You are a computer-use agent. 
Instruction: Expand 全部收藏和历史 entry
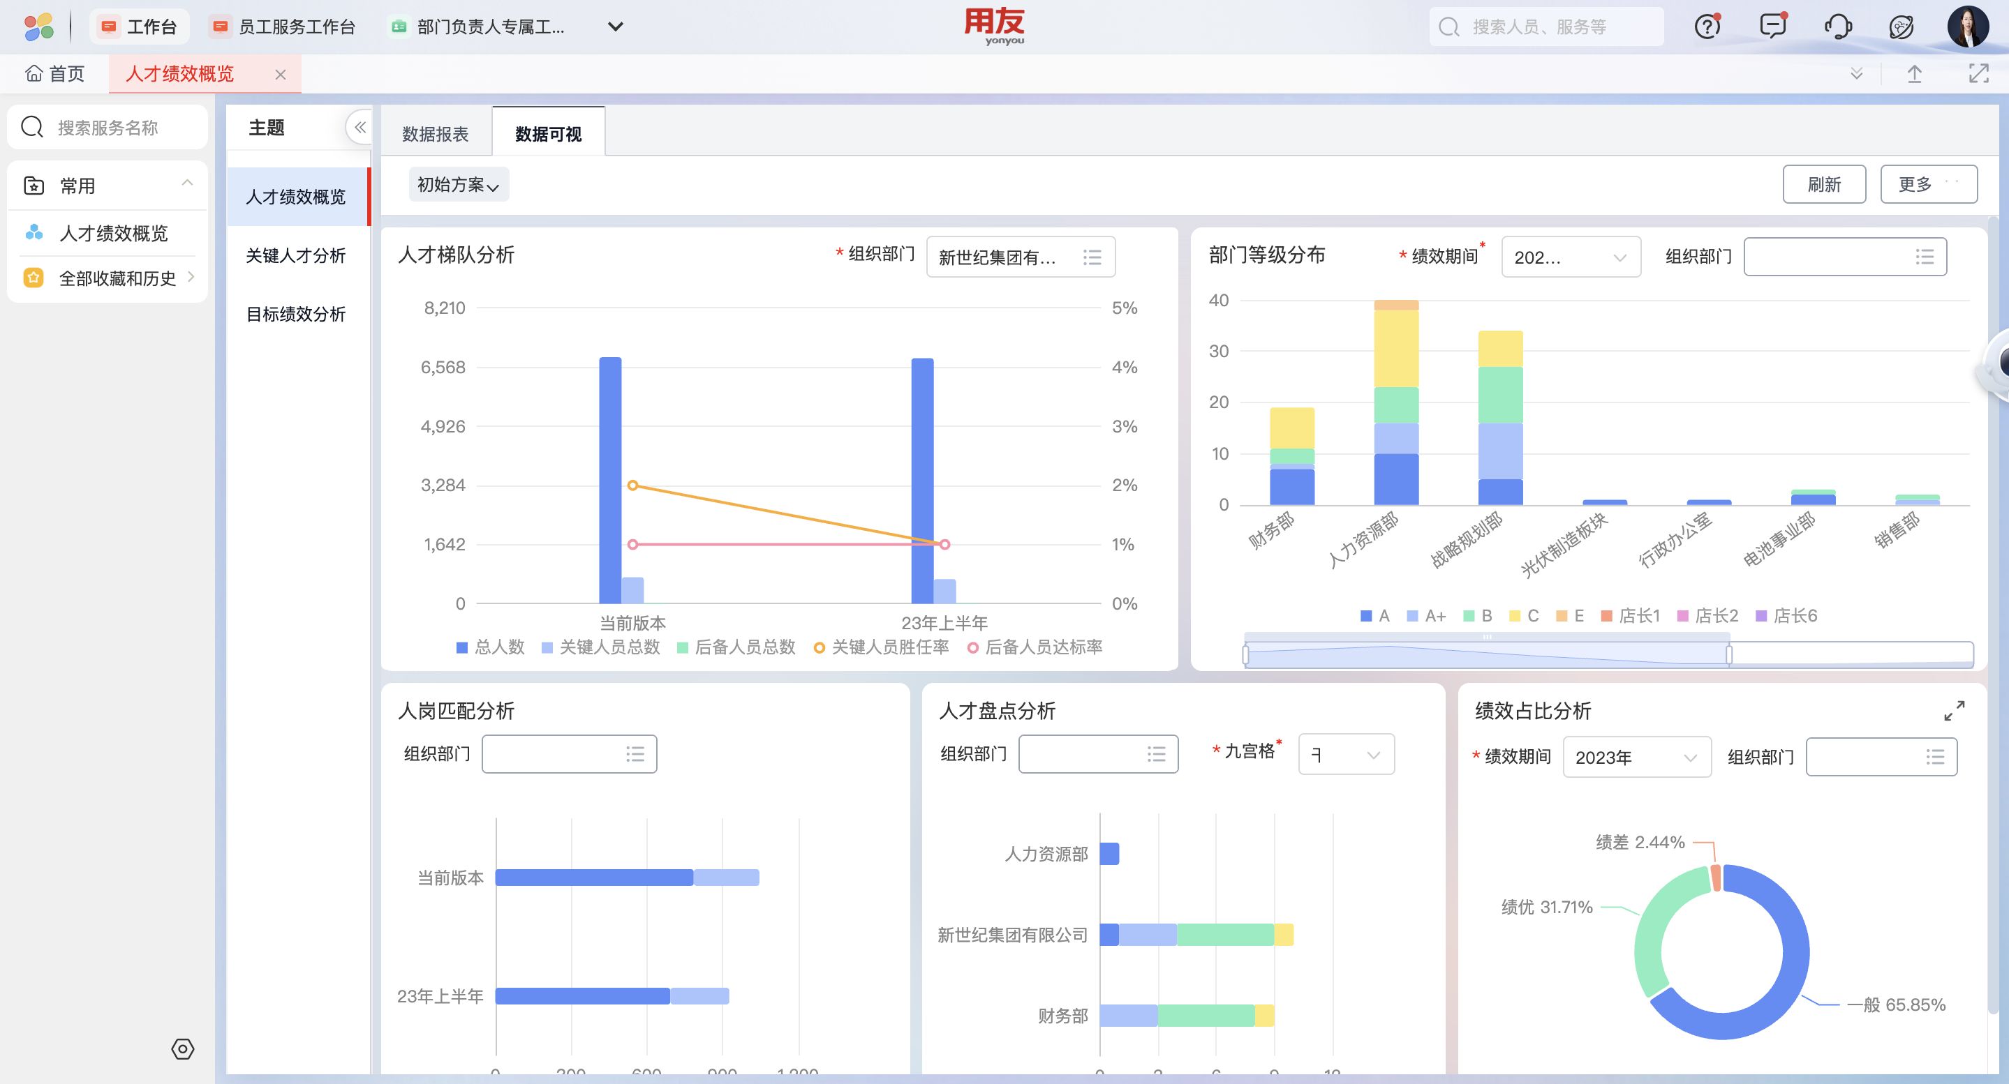point(191,277)
